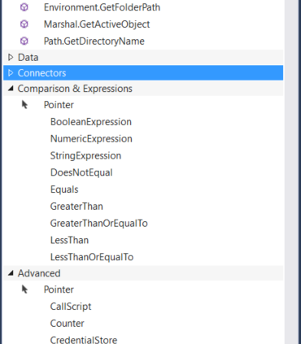Select GreaterThanOrEqualTo item
The image size is (301, 344).
99,224
